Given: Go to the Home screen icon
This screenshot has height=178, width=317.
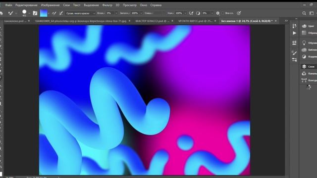Looking at the screenshot, I should [1, 13].
